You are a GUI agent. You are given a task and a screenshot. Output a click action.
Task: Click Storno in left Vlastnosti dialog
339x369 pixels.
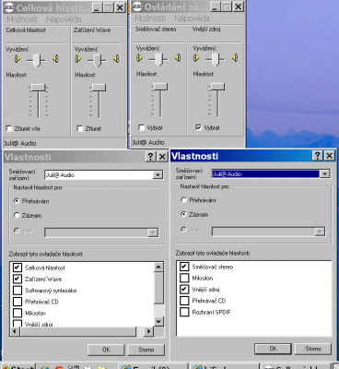coord(146,350)
